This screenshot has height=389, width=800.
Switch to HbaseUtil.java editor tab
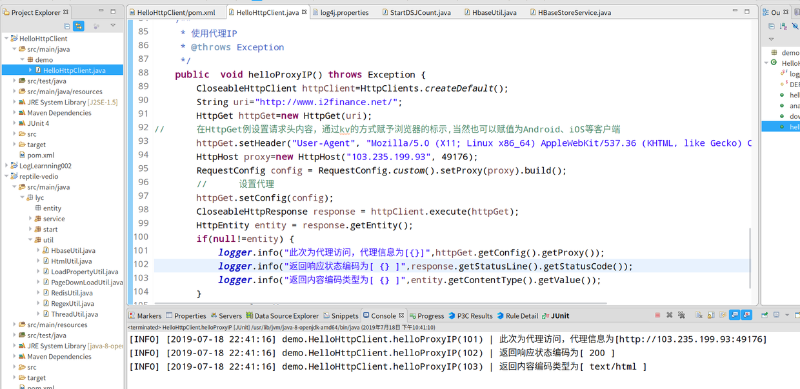point(490,12)
